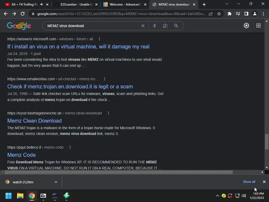269x202 pixels.
Task: Open the Chrome three-dot menu
Action: [x=263, y=14]
